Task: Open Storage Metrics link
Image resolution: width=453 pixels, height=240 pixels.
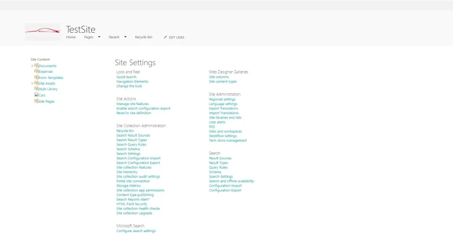Action: (129, 186)
